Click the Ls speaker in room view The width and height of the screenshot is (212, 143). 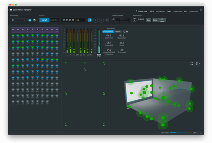[66, 93]
